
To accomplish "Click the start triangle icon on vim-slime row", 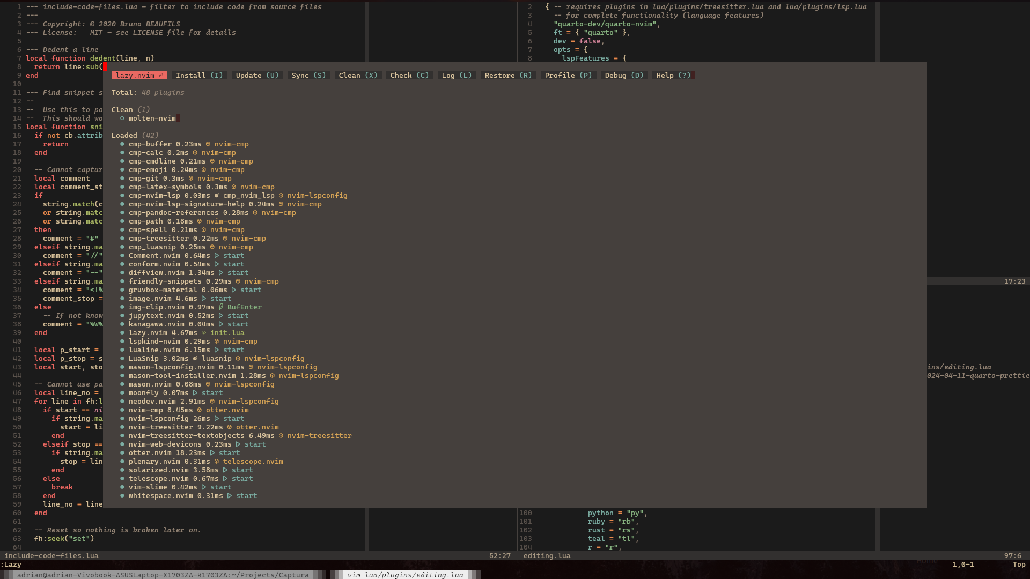I will point(204,487).
